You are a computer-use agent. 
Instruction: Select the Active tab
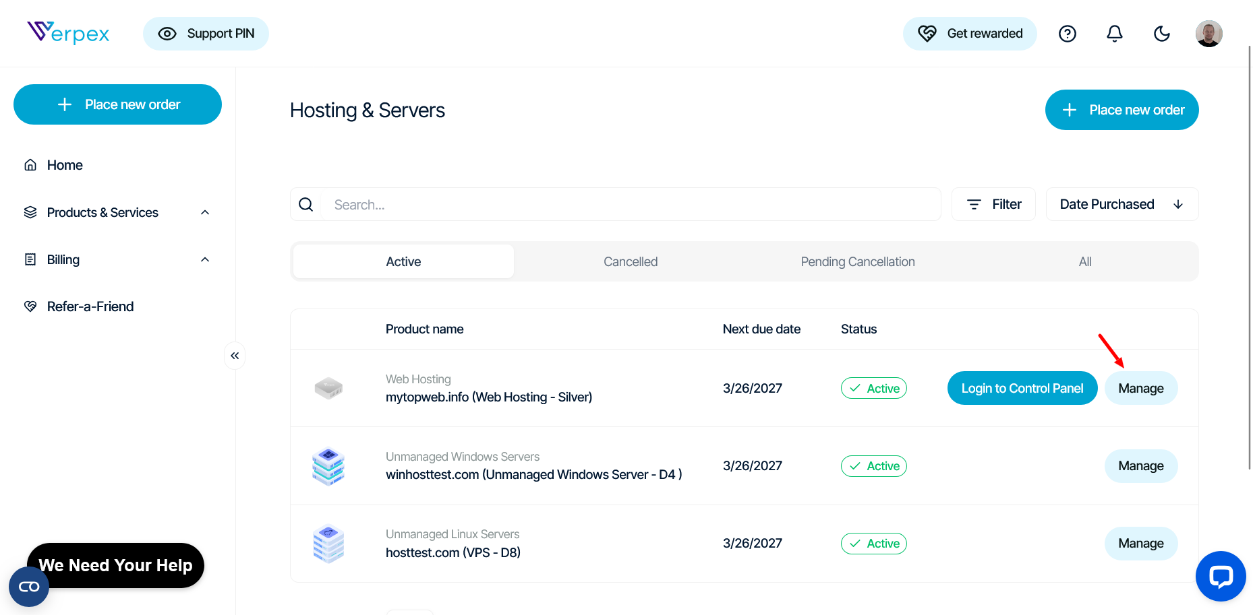coord(403,261)
